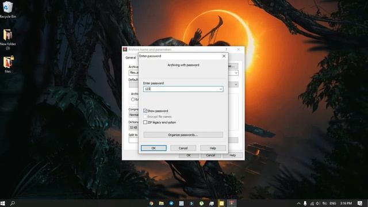
Task: Cancel the Enter password dialog
Action: [183, 148]
